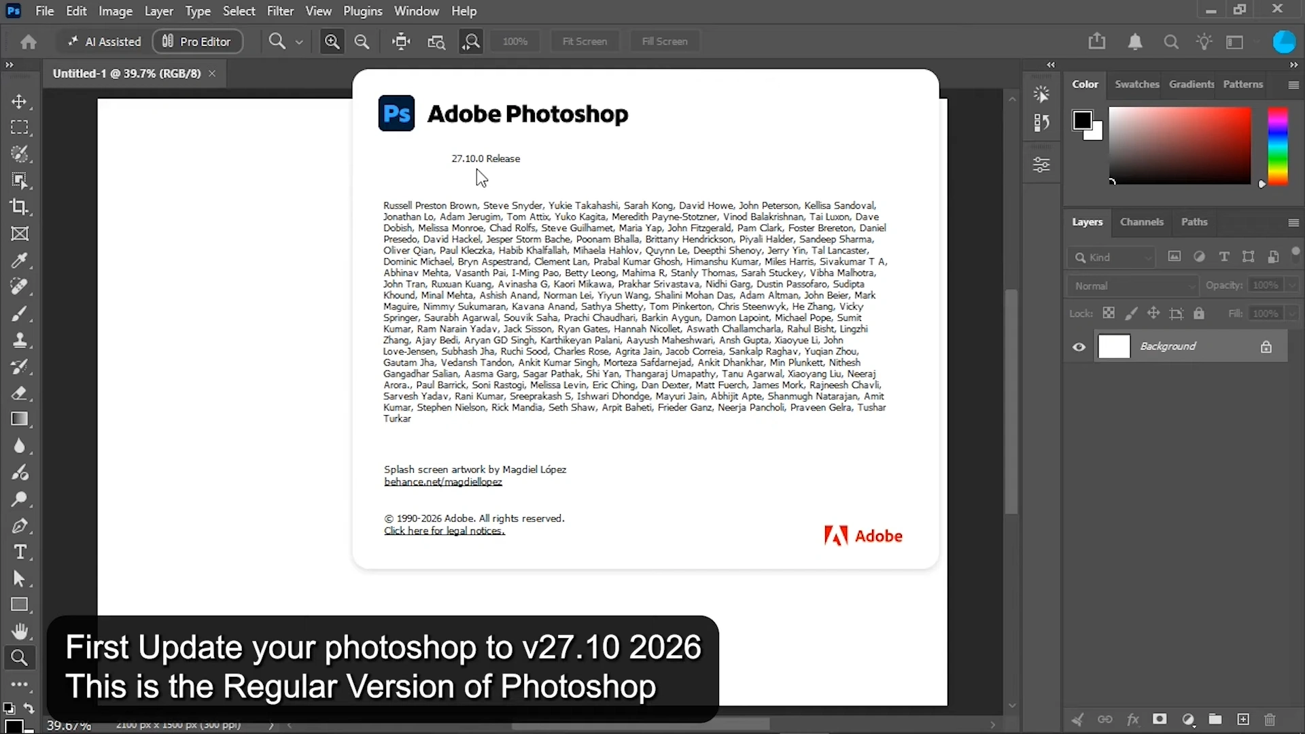This screenshot has height=734, width=1305.
Task: Click the delete layer trash icon
Action: coord(1270,720)
